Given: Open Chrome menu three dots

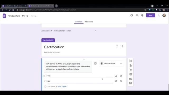Looking at the screenshot, I should coord(167,10).
